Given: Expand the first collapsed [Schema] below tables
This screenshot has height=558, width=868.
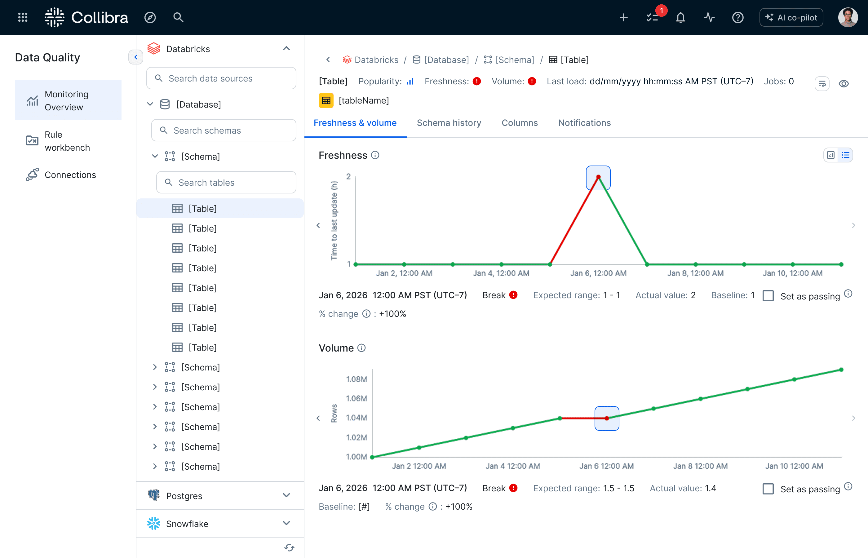Looking at the screenshot, I should [155, 367].
